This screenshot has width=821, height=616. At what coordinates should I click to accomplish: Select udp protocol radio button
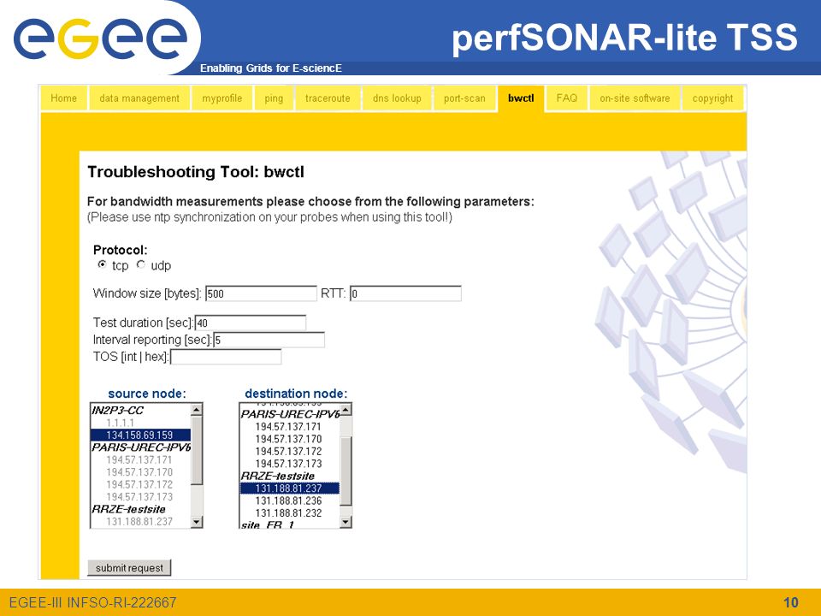141,264
